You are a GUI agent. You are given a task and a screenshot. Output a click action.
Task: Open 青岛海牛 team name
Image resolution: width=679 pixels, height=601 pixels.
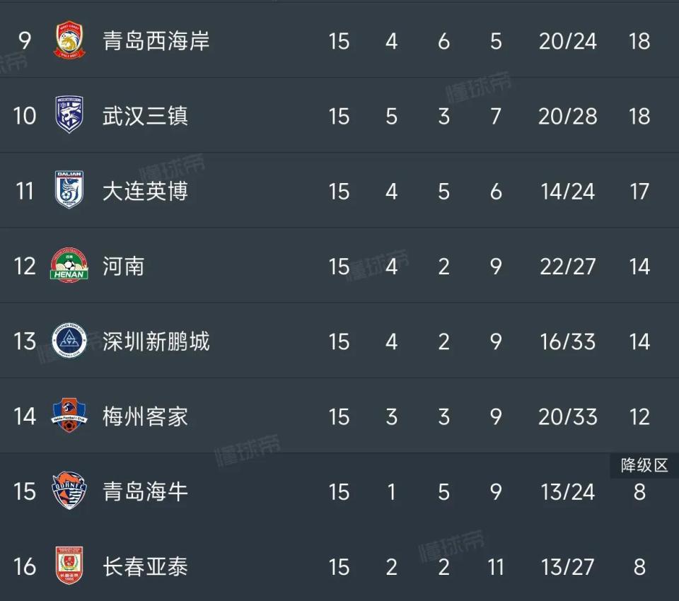click(145, 491)
